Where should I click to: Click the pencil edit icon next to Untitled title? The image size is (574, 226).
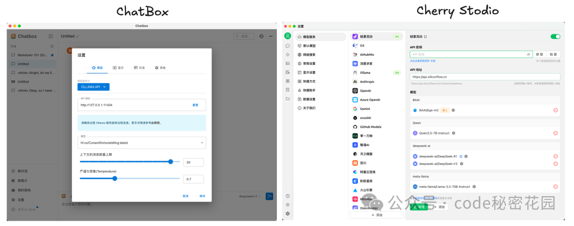[x=78, y=36]
